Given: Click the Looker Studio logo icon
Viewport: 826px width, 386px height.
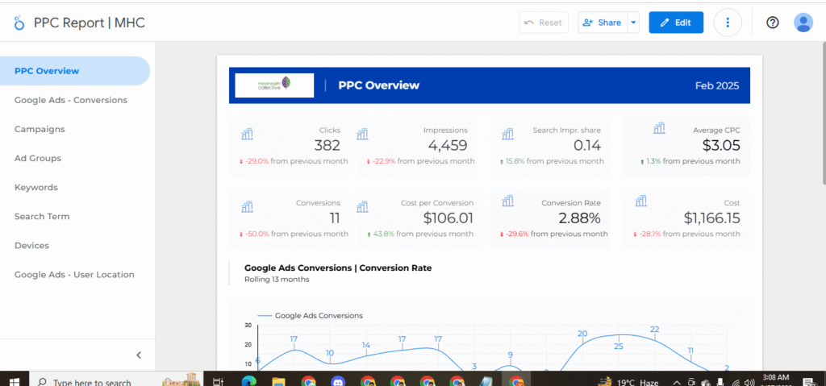Looking at the screenshot, I should (x=19, y=23).
